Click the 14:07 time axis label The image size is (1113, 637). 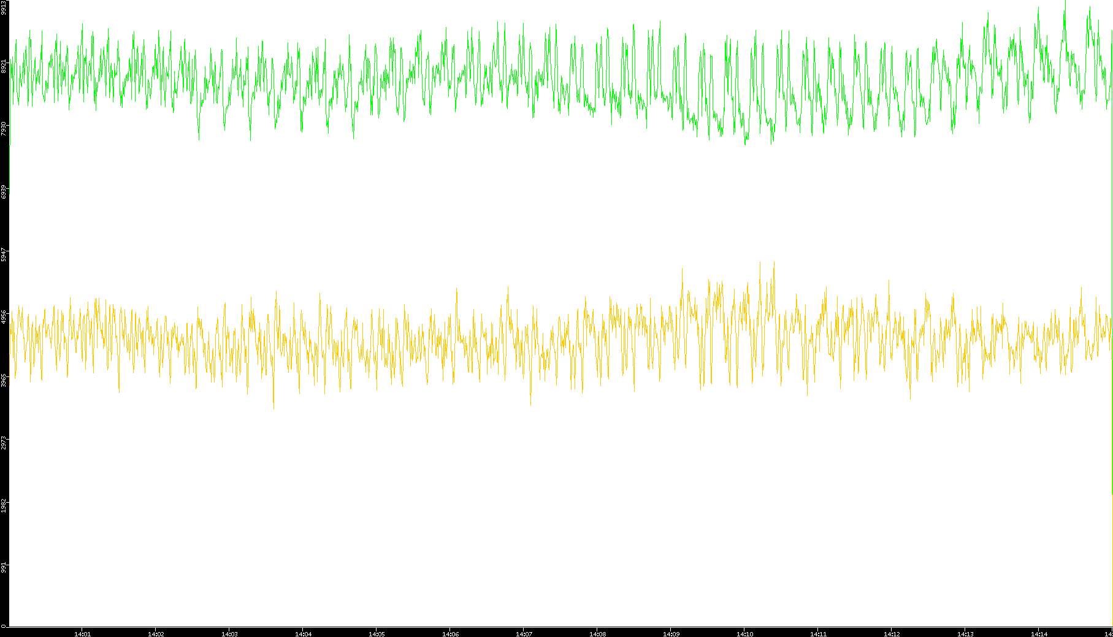tap(524, 634)
